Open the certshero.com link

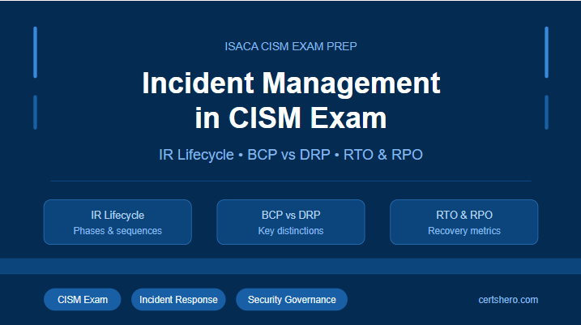[508, 300]
